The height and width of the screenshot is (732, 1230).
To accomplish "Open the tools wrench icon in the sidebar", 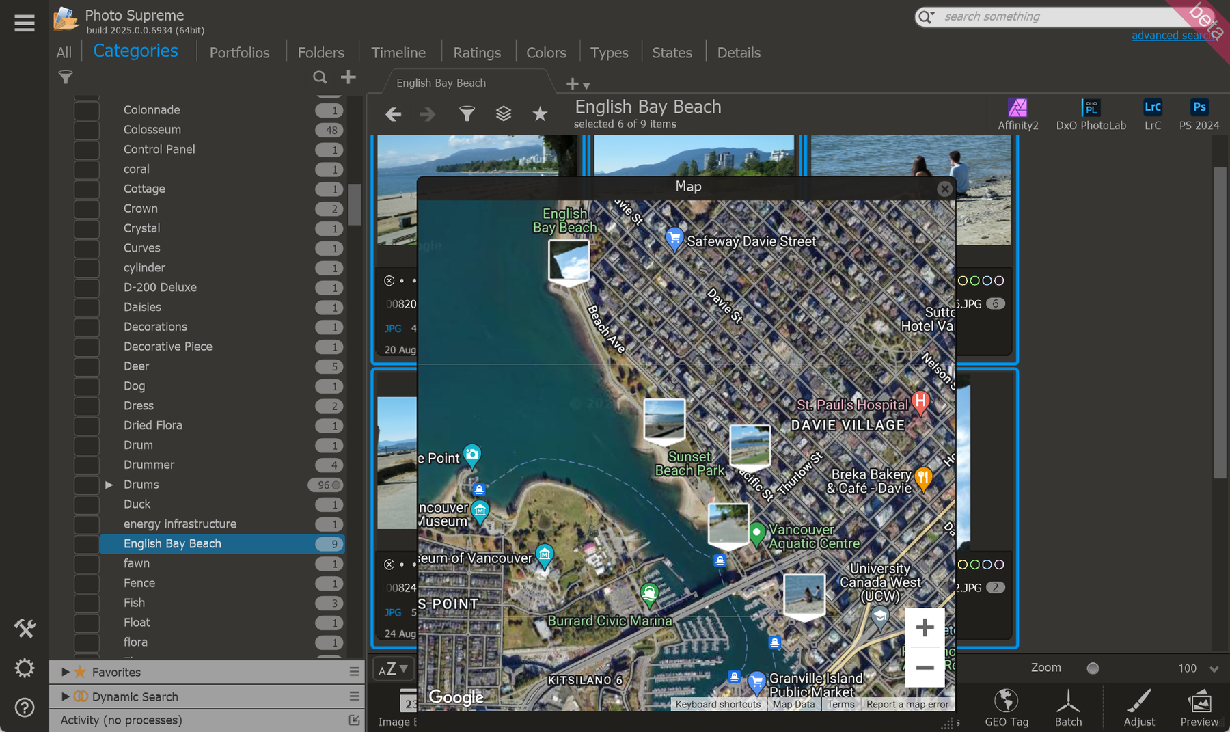I will [25, 629].
